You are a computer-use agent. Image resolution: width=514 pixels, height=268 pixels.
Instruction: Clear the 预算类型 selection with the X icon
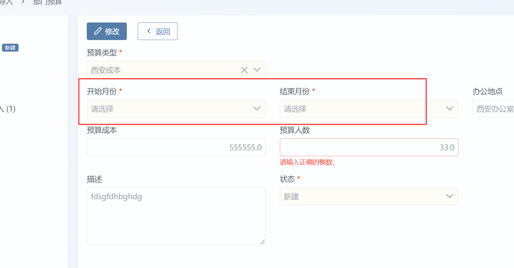pos(244,70)
